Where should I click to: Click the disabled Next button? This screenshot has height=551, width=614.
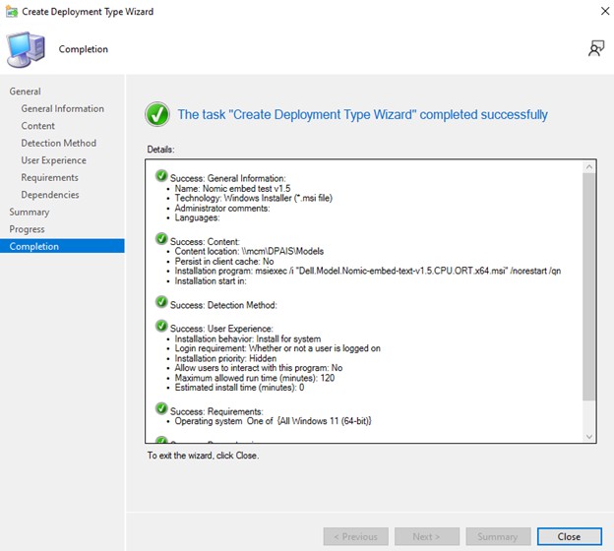tap(427, 536)
